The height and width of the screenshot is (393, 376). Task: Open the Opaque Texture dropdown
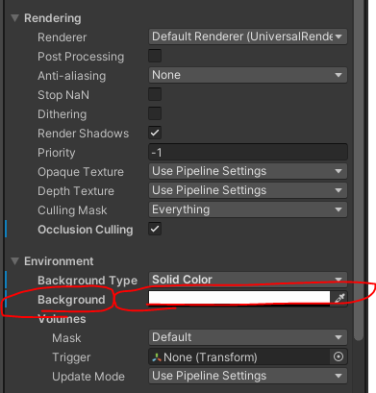click(x=248, y=171)
